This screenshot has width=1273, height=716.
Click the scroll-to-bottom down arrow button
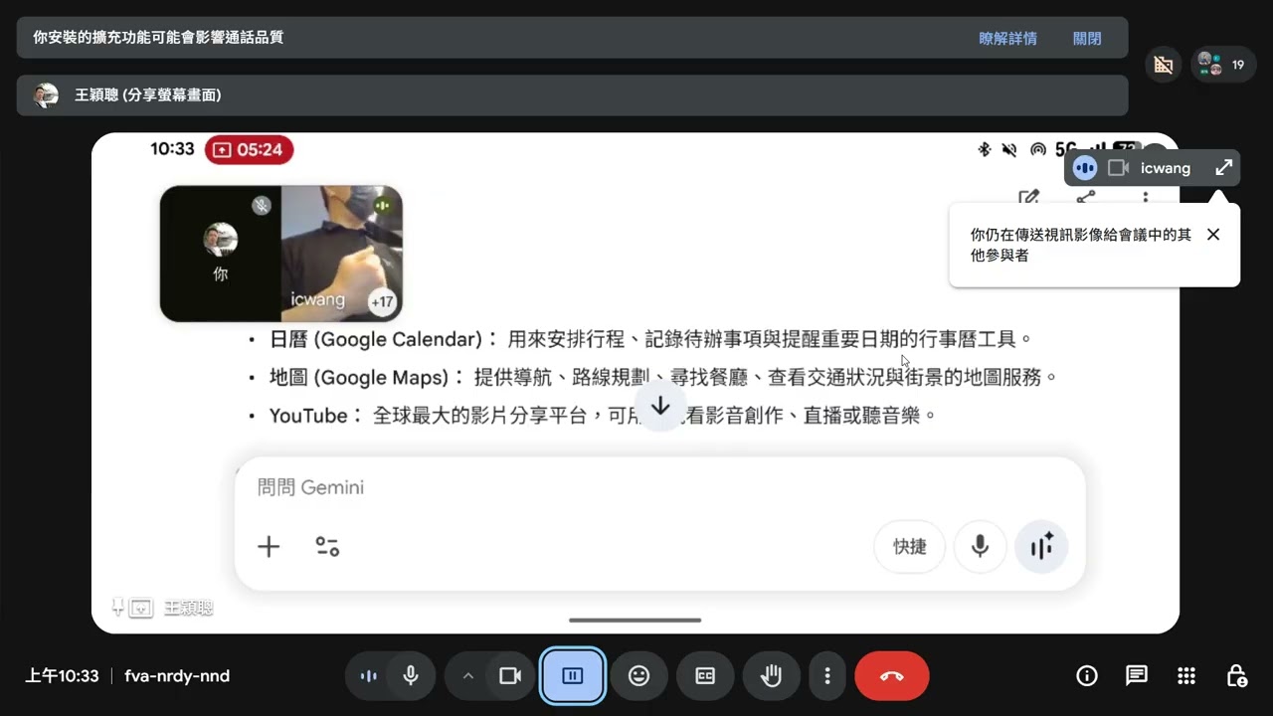660,406
